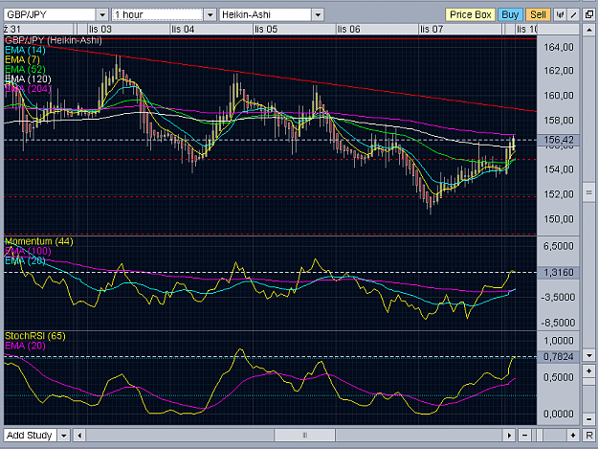
Task: Click the 150,00 price axis label
Action: pyautogui.click(x=559, y=219)
